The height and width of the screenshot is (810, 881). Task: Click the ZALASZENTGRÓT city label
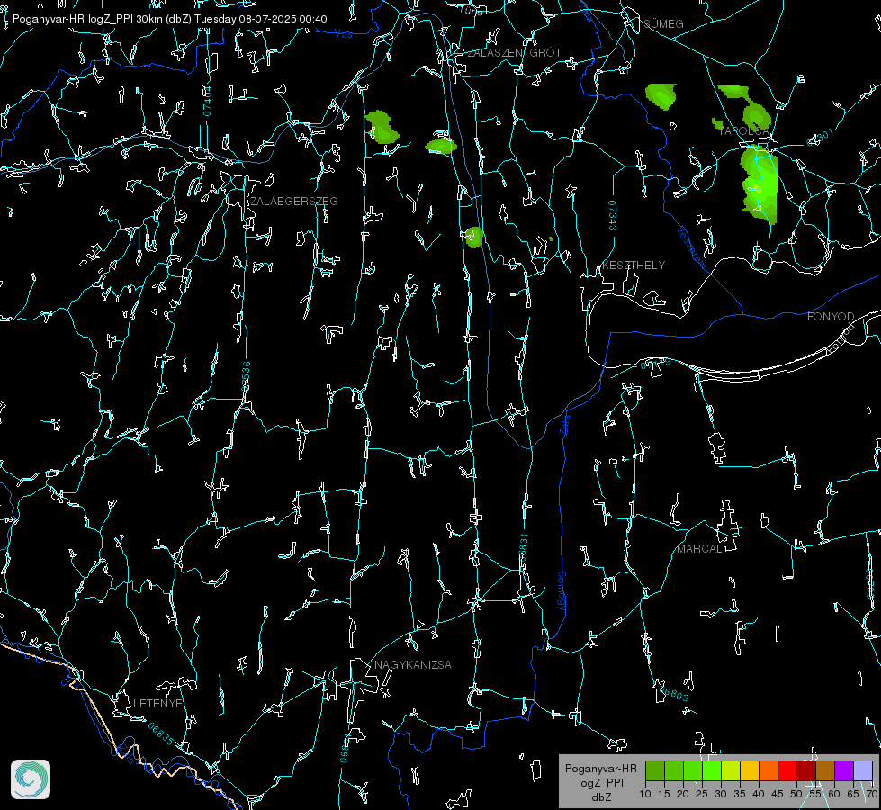coord(514,53)
